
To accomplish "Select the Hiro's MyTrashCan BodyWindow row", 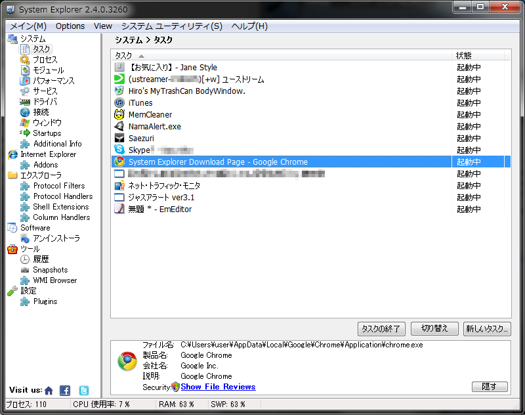I will [x=310, y=91].
